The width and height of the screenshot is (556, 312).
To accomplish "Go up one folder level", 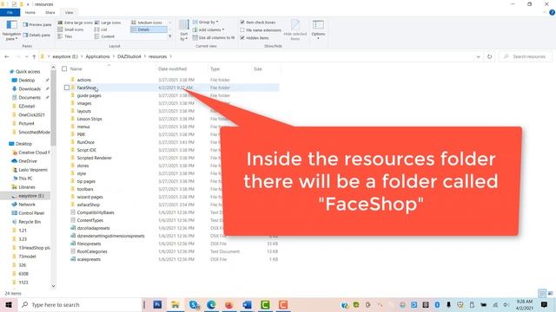I will pyautogui.click(x=34, y=56).
